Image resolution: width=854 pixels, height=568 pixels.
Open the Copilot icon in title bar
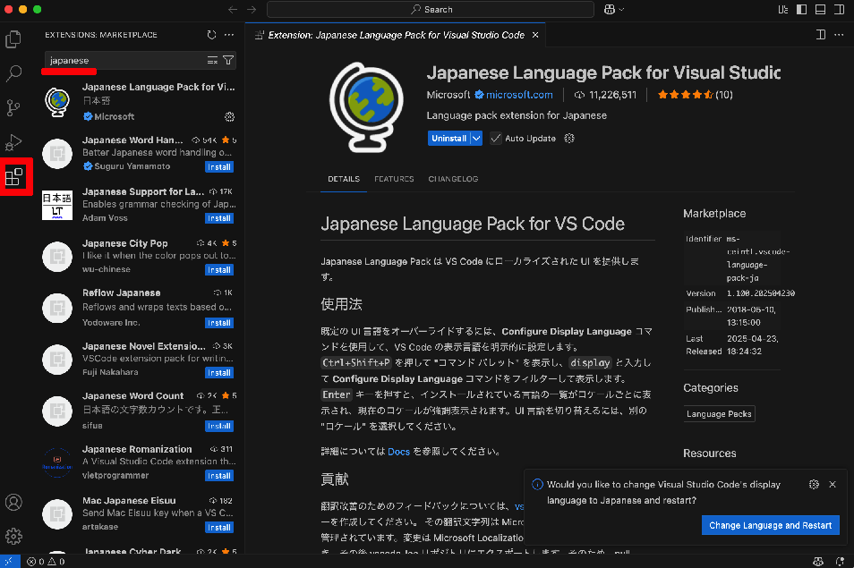(610, 9)
